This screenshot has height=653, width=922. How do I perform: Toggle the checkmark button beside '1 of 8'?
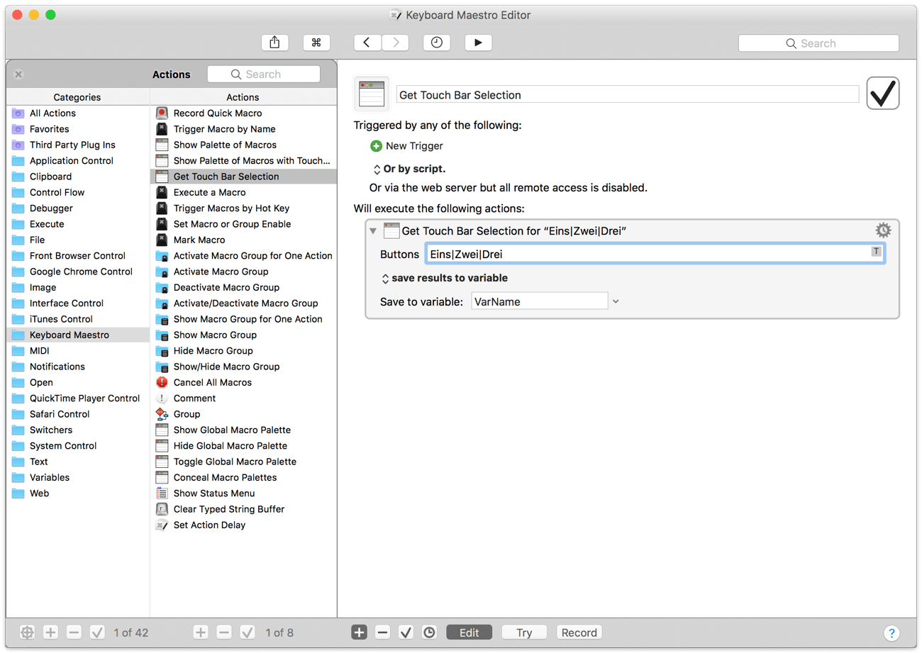pyautogui.click(x=248, y=632)
